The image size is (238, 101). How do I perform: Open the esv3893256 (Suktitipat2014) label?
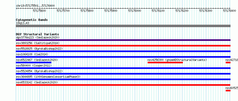point(38,43)
